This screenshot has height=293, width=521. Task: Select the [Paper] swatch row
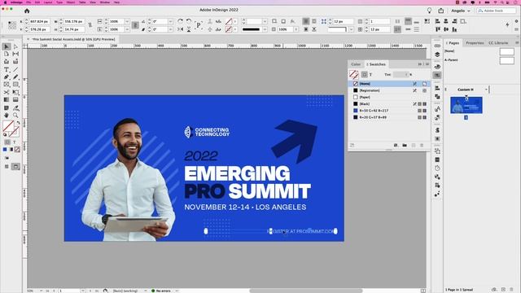(389, 97)
